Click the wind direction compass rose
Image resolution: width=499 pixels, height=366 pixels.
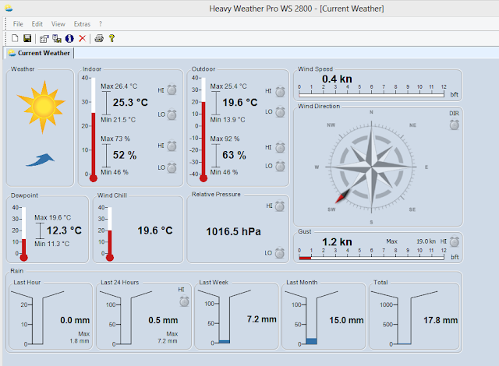point(371,167)
